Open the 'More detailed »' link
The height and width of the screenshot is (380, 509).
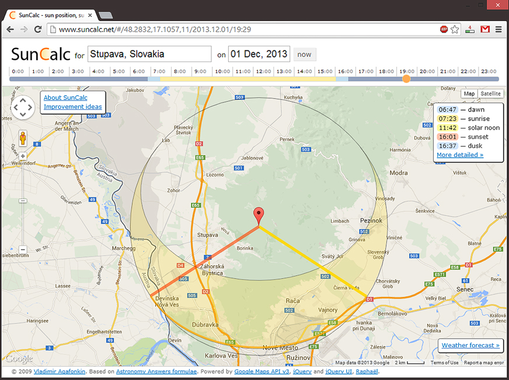pyautogui.click(x=460, y=155)
